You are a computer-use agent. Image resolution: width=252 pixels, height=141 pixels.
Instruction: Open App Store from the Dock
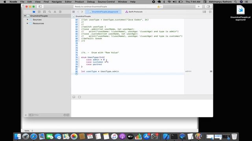(x=146, y=137)
